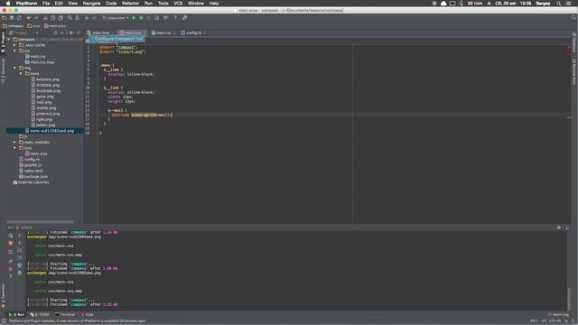Click the platform update status bar message
578x325 pixels.
tap(77, 321)
